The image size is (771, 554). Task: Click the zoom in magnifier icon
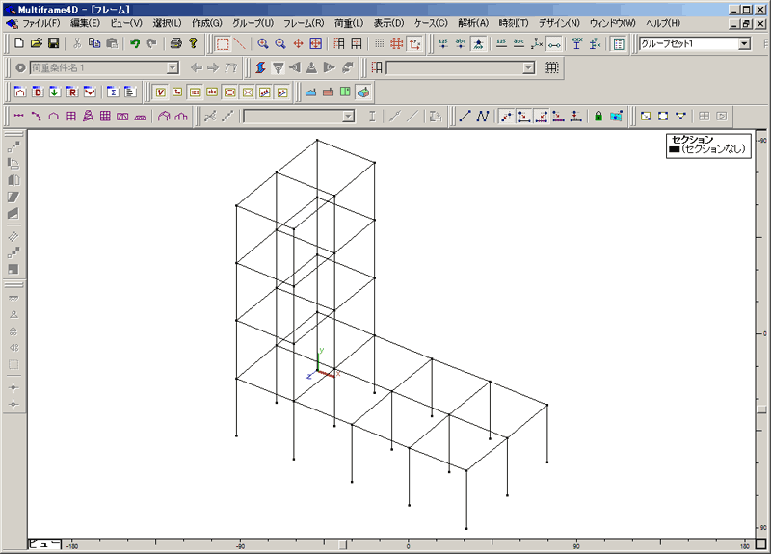coord(262,43)
